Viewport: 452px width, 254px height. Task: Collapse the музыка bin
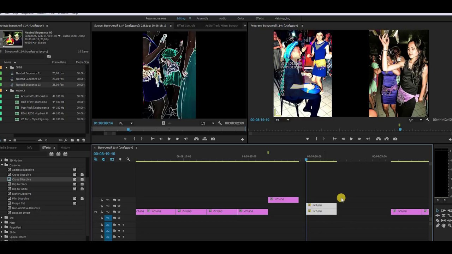click(x=6, y=91)
